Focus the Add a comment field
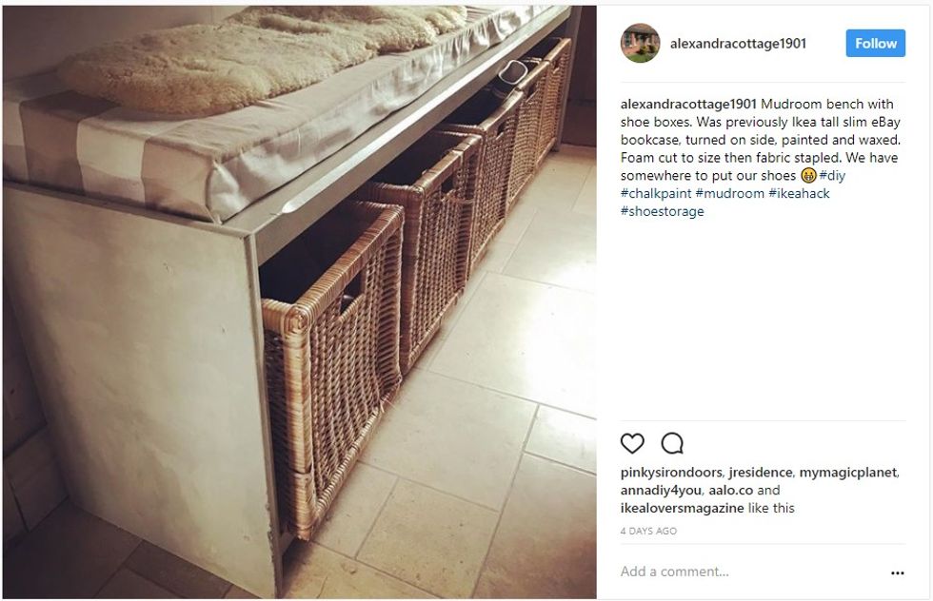933x601 pixels. 753,572
